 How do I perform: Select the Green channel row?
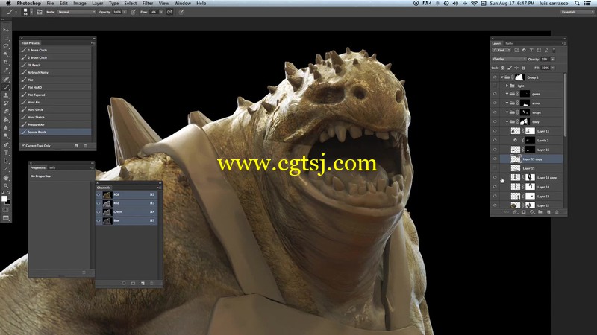click(127, 212)
